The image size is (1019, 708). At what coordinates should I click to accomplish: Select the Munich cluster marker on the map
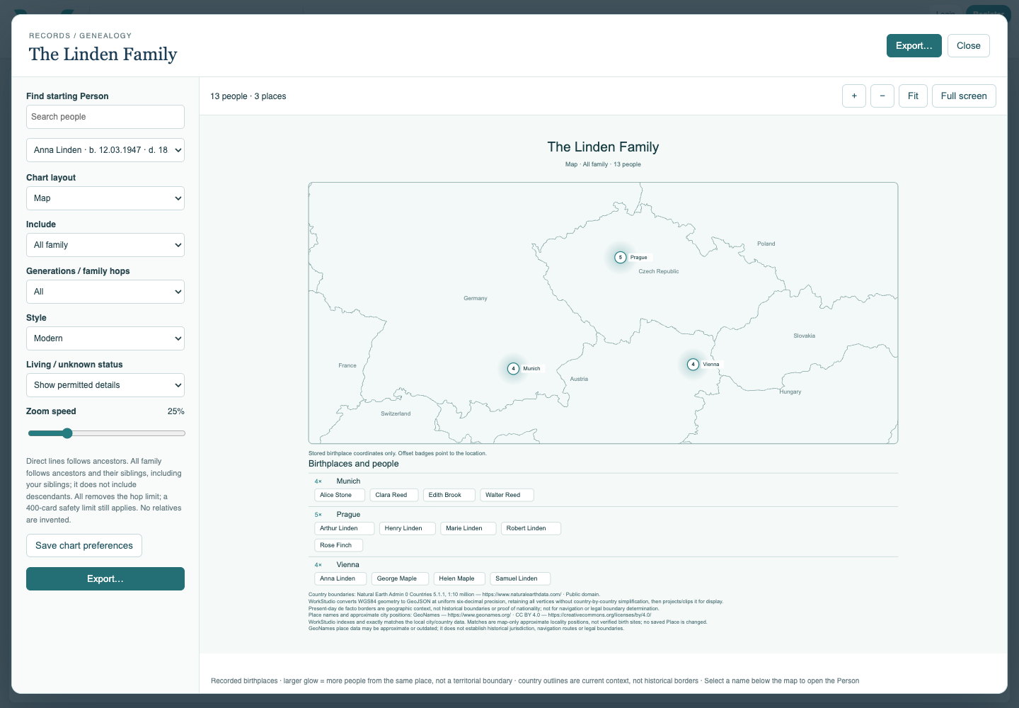click(514, 368)
